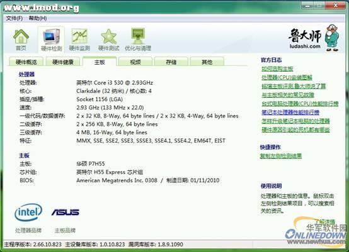349x252 pixels.
Task: Open the 处理器(CPU)安装图解 link
Action: click(287, 77)
